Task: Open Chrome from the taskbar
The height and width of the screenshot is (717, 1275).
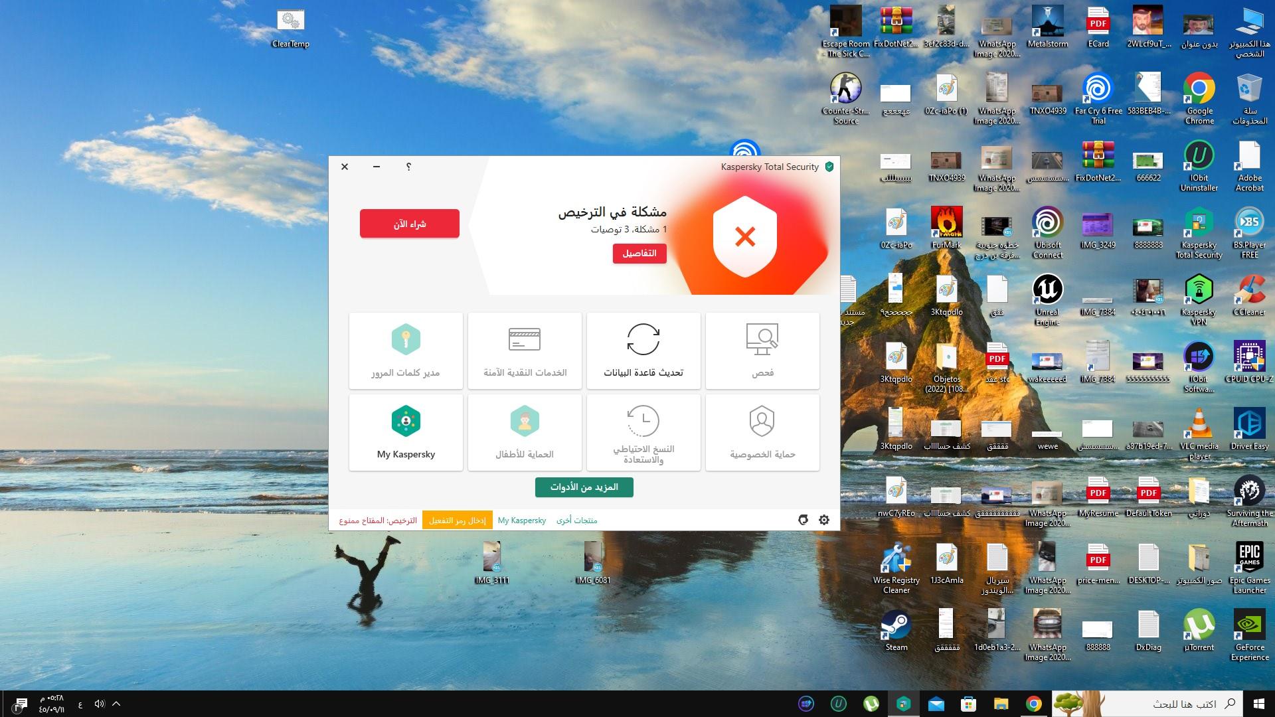Action: pyautogui.click(x=1033, y=704)
